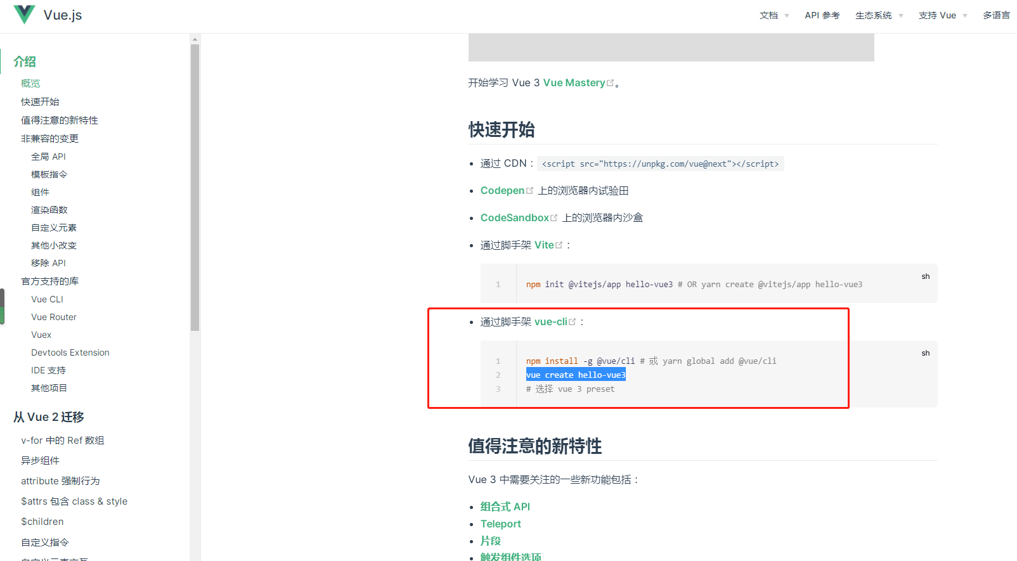Click sidebar scrollbar up arrow
Image resolution: width=1017 pixels, height=561 pixels.
[x=195, y=39]
